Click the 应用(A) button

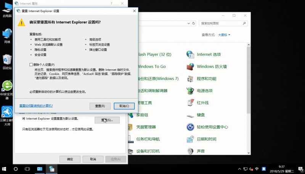(x=116, y=159)
